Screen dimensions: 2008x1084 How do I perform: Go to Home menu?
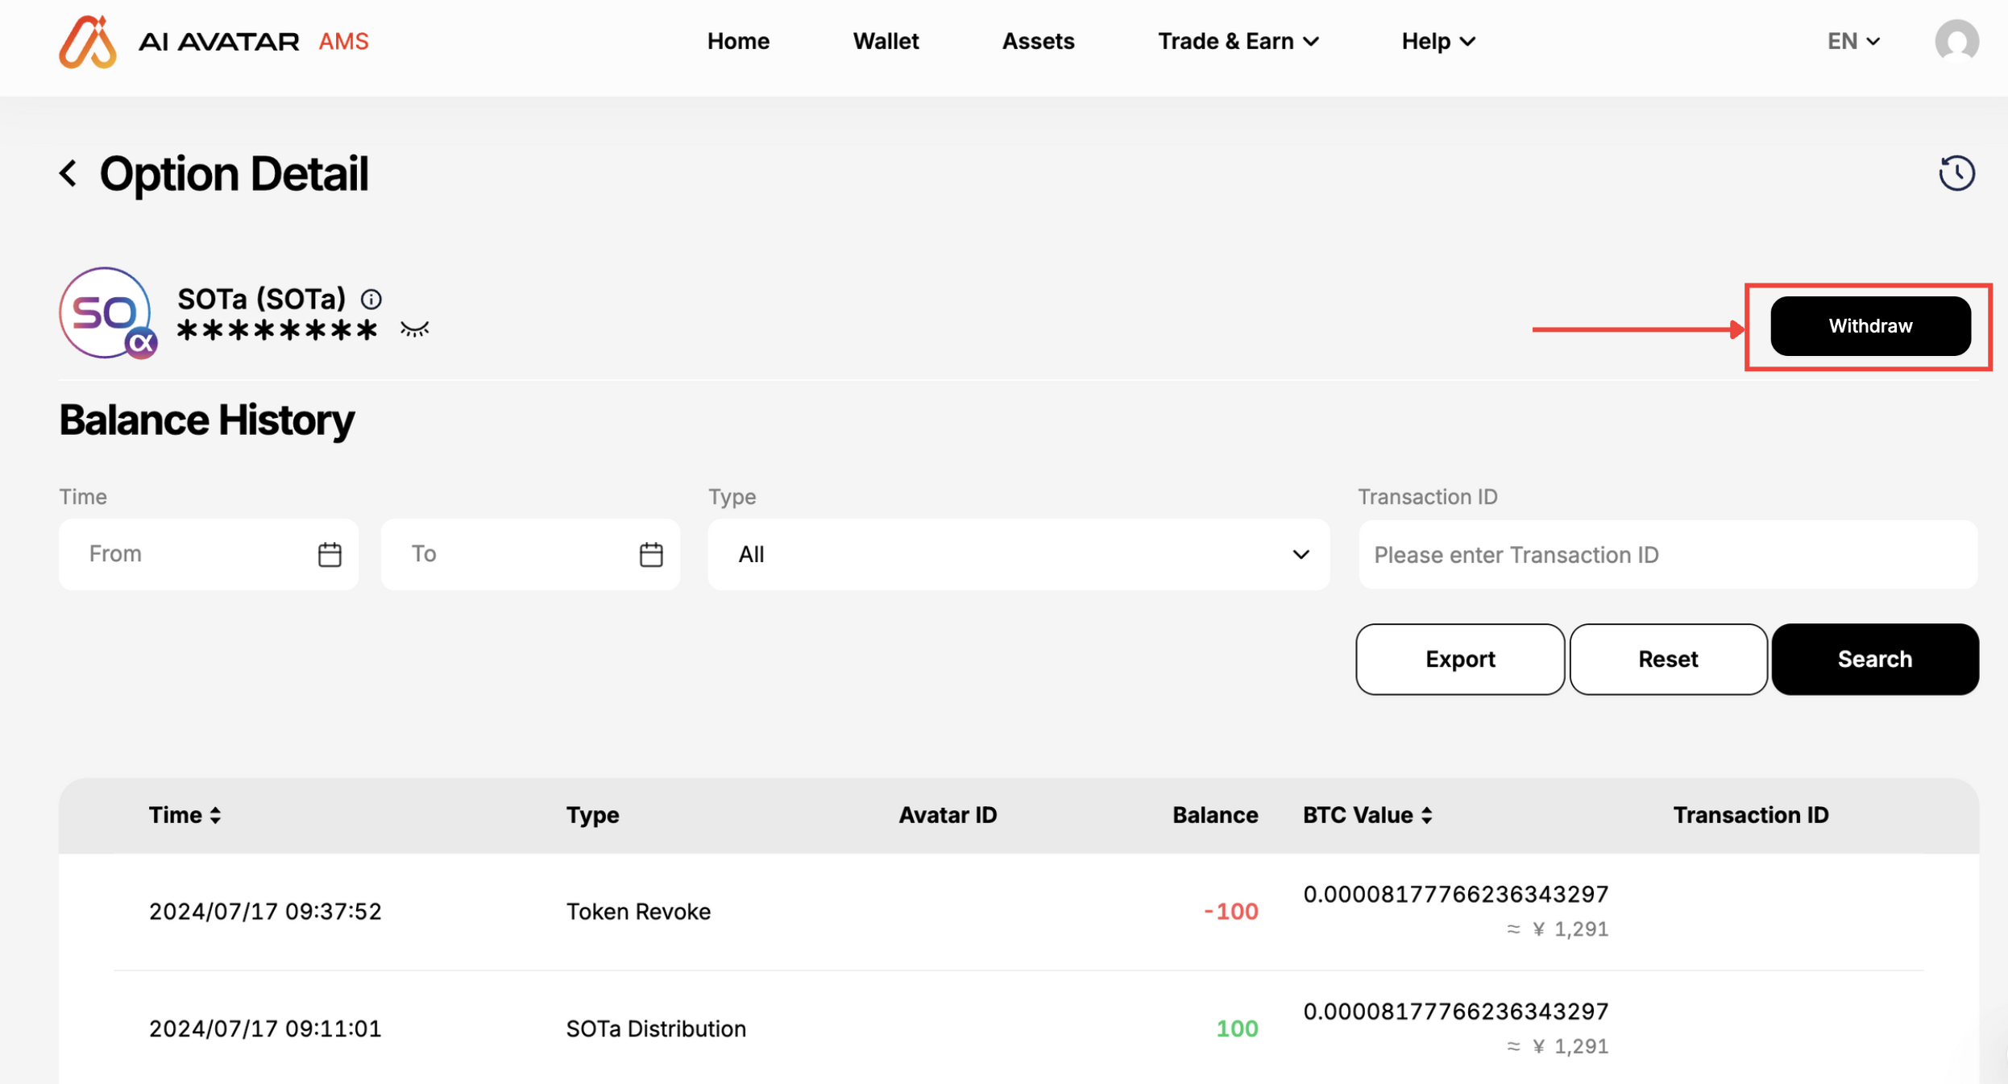tap(738, 41)
